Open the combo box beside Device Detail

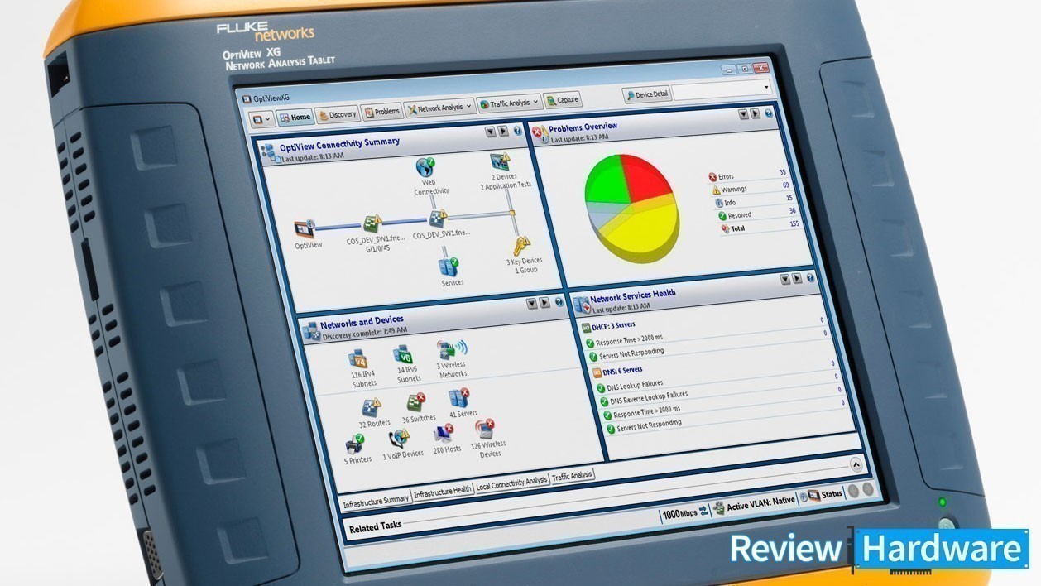pos(722,89)
